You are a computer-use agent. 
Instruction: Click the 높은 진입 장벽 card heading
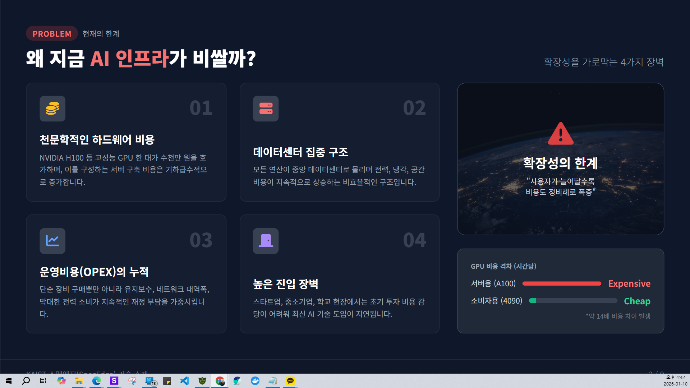[285, 284]
